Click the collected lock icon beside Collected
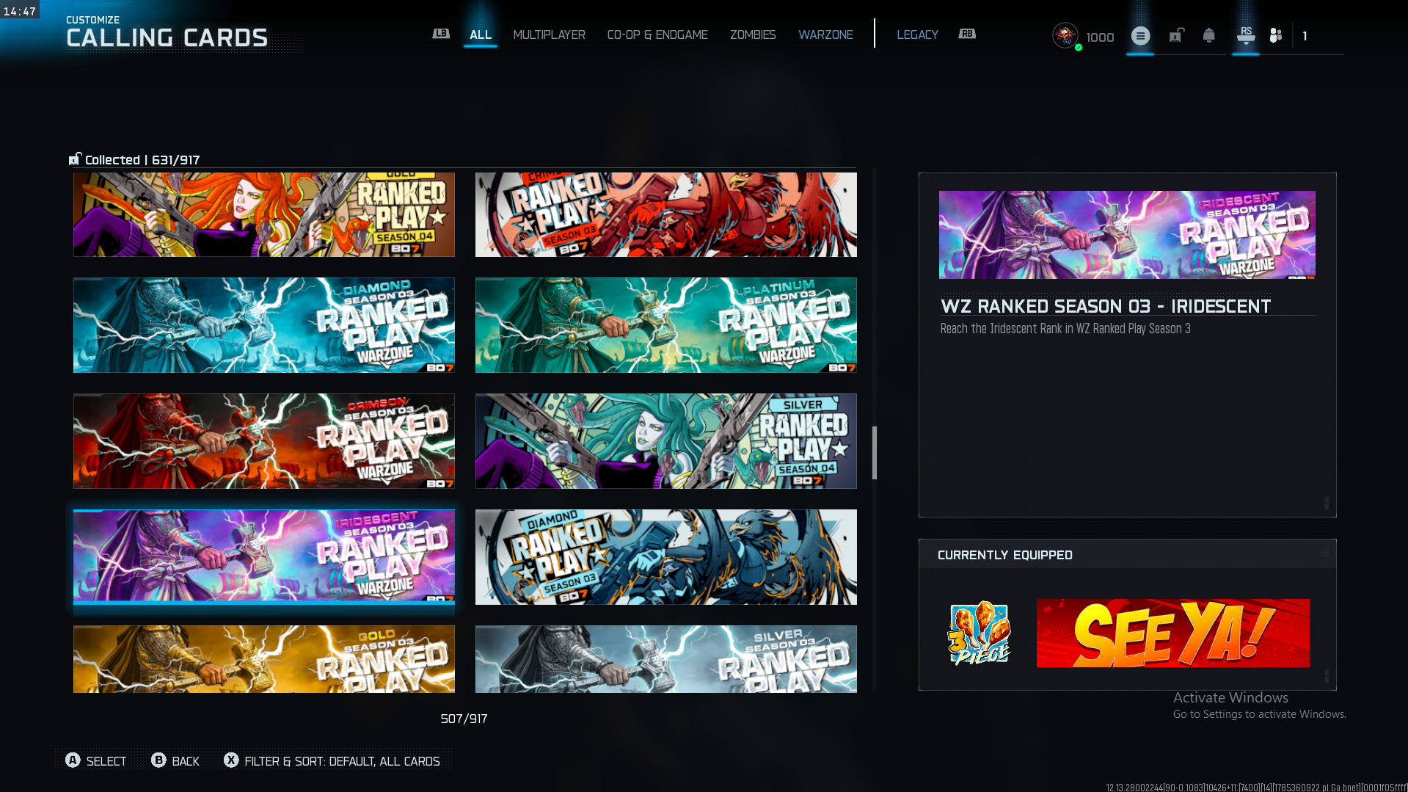The image size is (1408, 792). [x=75, y=159]
